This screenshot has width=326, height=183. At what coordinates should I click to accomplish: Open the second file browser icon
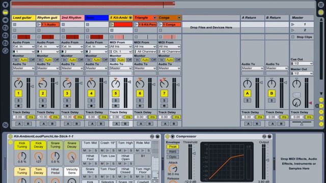pyautogui.click(x=5, y=35)
